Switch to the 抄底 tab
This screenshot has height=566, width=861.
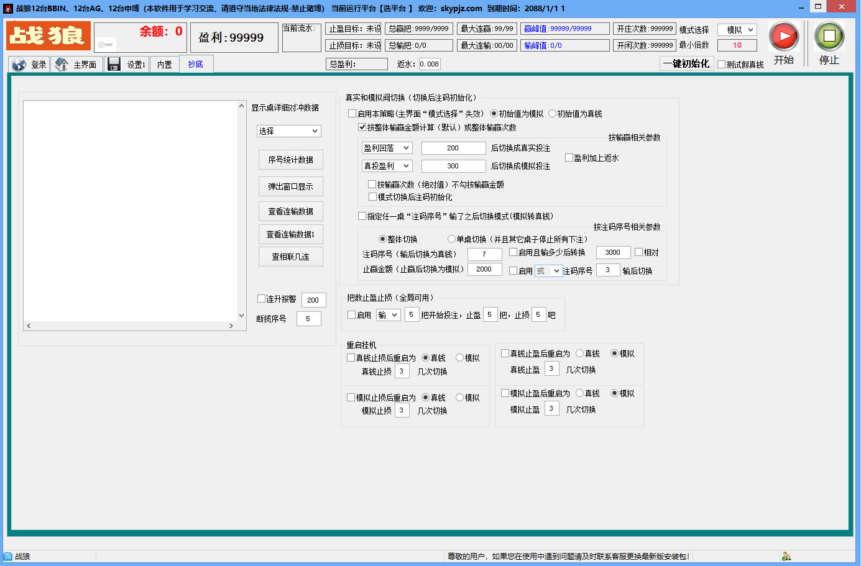click(x=196, y=63)
